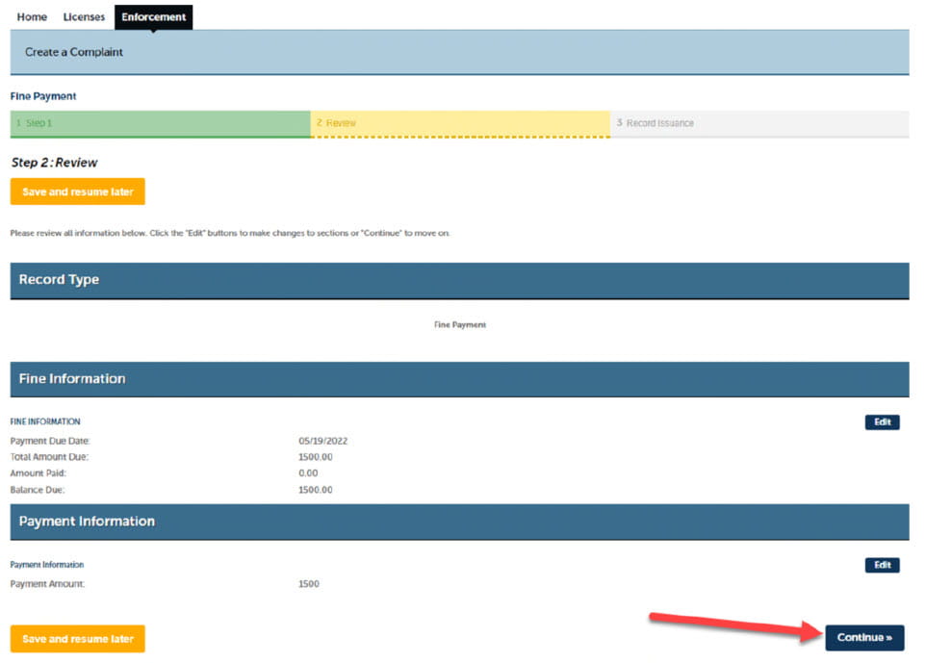Edit the Fine Information section
Screen dimensions: 925x663
(x=882, y=422)
